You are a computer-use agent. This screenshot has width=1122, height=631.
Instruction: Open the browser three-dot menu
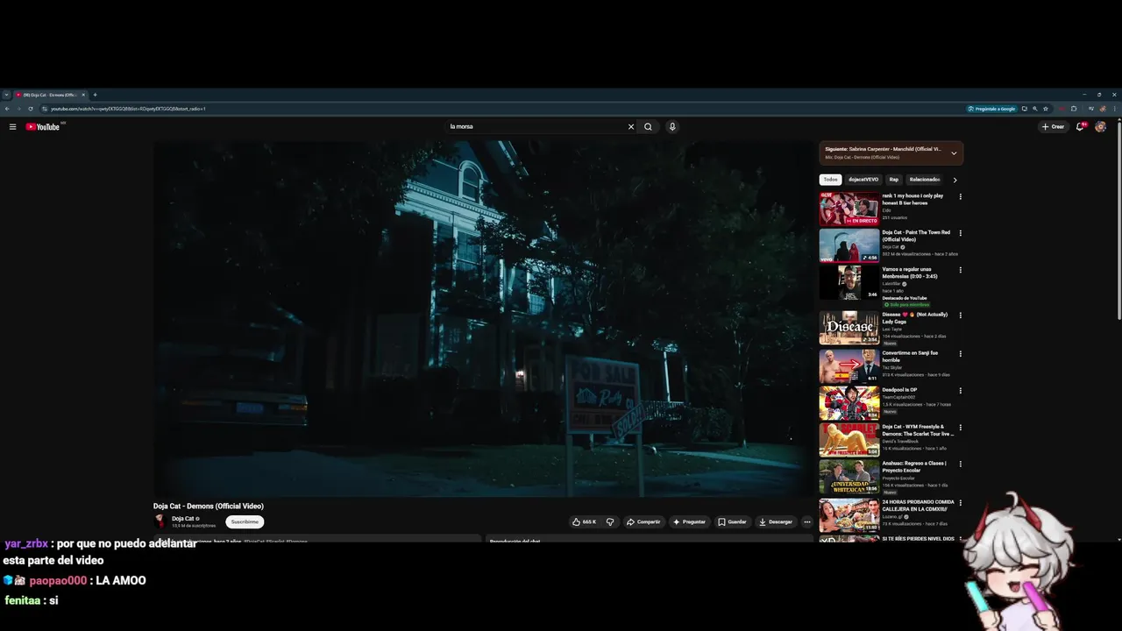pyautogui.click(x=1115, y=109)
